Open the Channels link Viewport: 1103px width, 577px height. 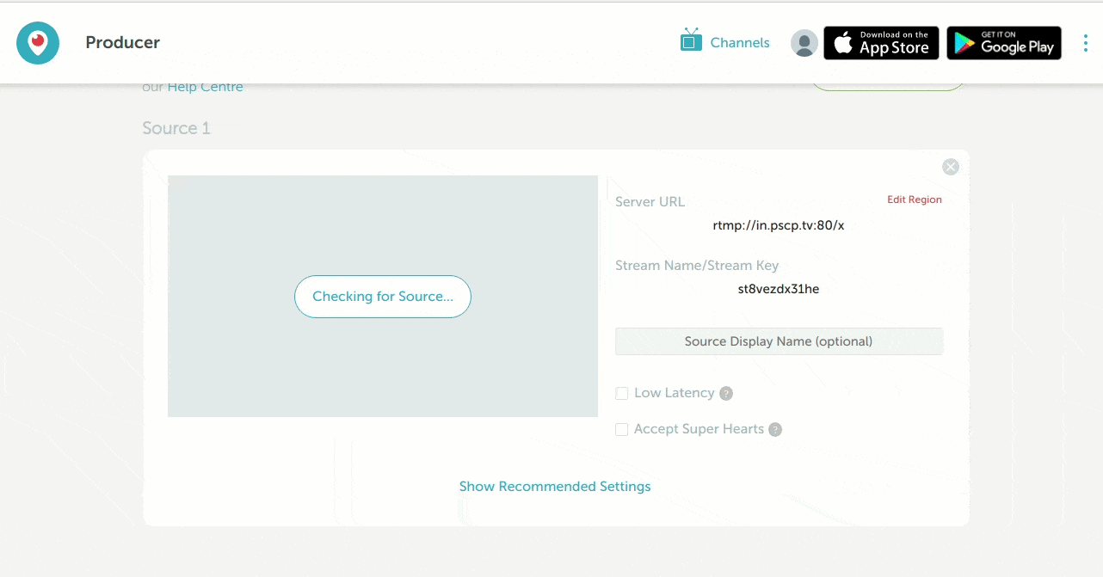coord(740,42)
